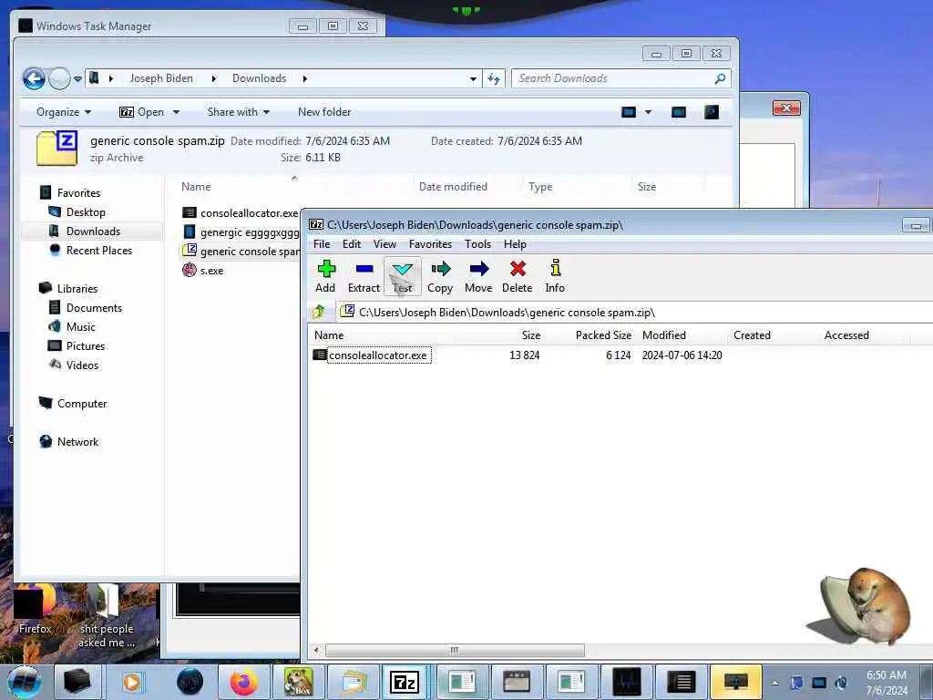The image size is (933, 700).
Task: Toggle the Explorer preview pane
Action: [678, 112]
